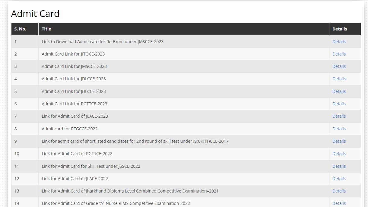Click the JITOCE-2023 admit card title text
The image size is (368, 207).
[x=73, y=54]
